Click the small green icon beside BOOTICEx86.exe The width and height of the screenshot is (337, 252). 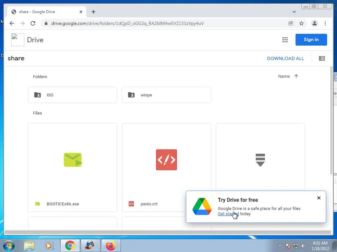[38, 204]
